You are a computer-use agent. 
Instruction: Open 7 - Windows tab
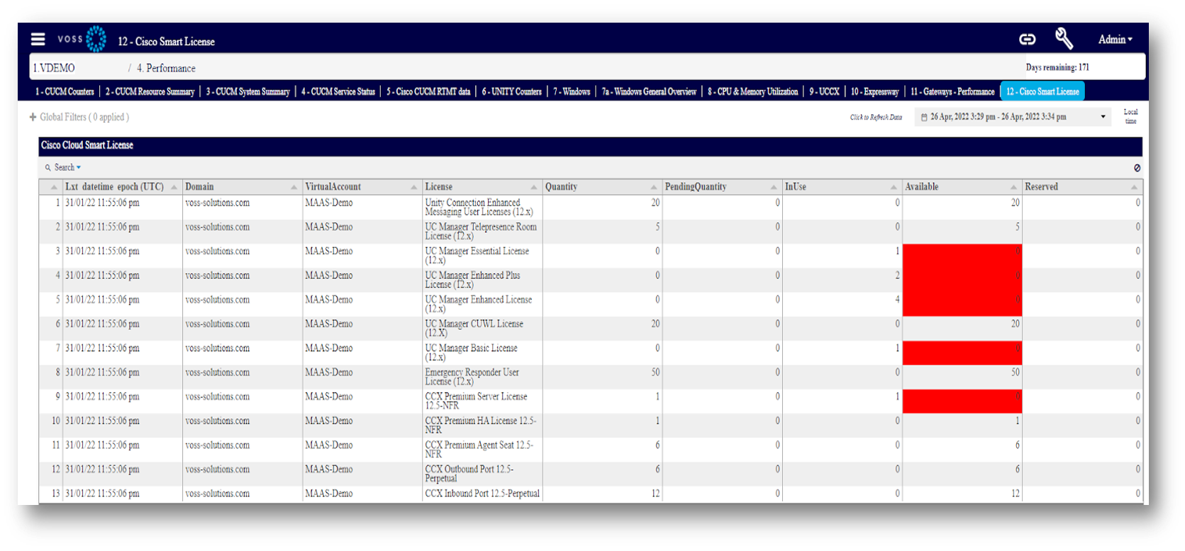(572, 91)
